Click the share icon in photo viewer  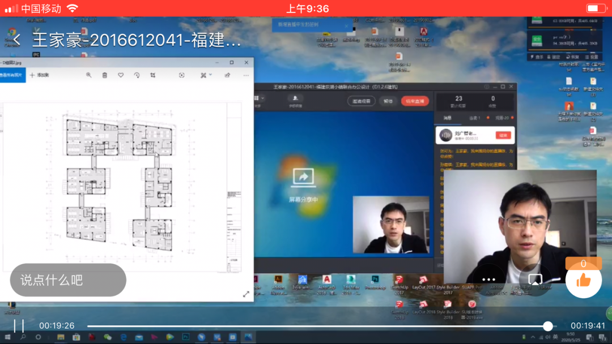tap(227, 75)
